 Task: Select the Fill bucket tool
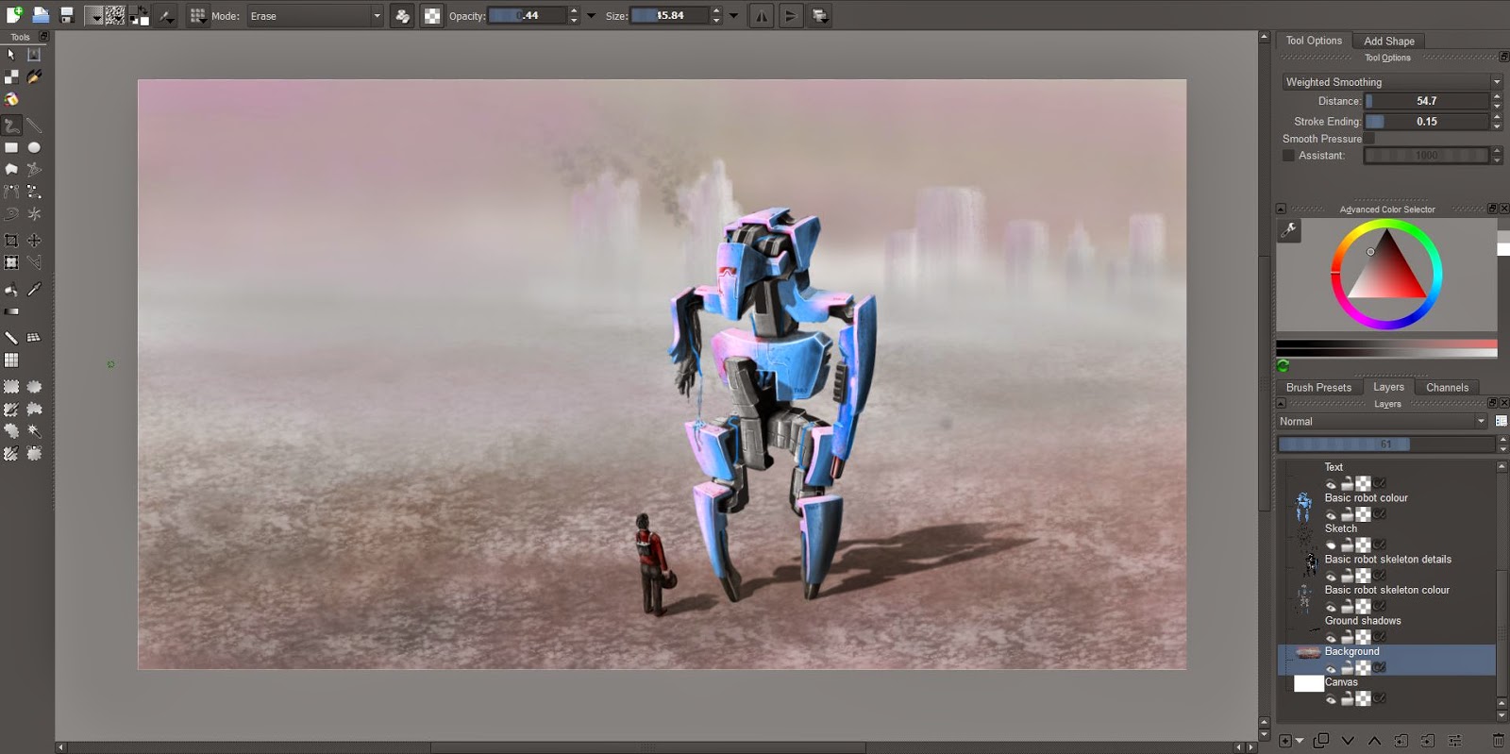11,289
